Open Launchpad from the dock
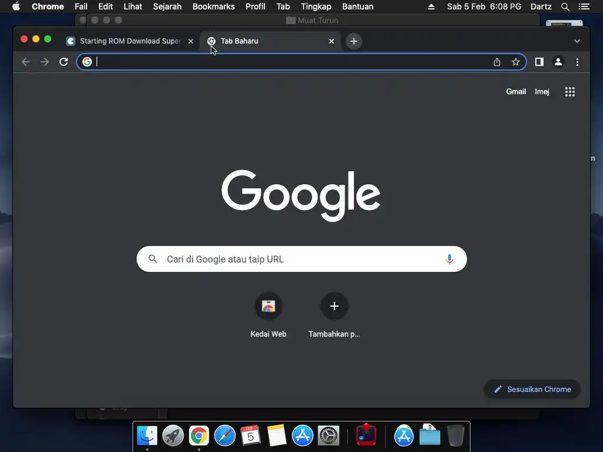Viewport: 603px width, 452px height. click(x=173, y=436)
